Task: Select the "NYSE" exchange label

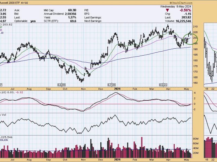Action: coord(24,3)
